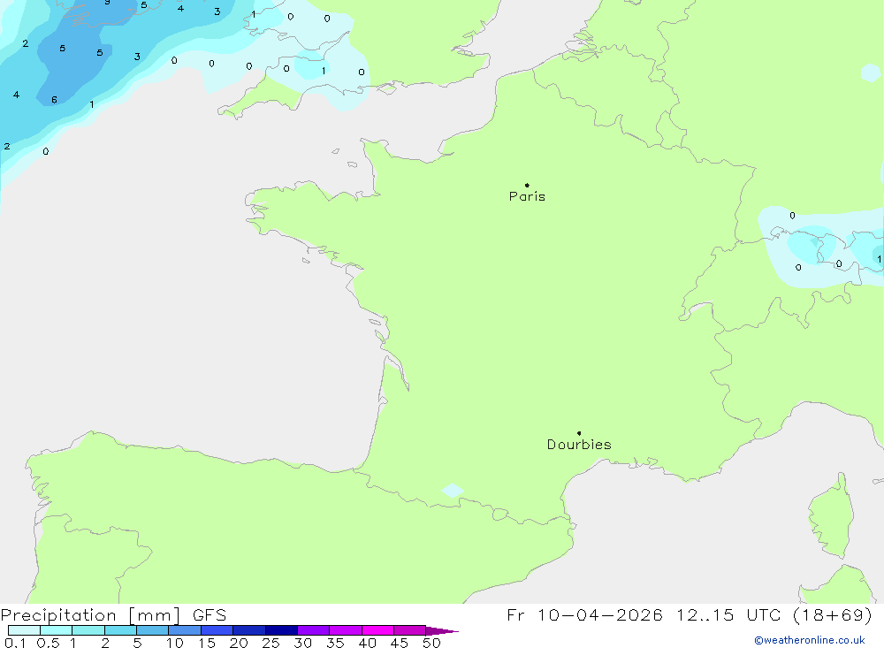Image resolution: width=884 pixels, height=648 pixels.
Task: Select the Dourbies place label
Action: click(x=579, y=445)
